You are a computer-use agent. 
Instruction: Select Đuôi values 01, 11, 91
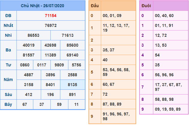tap(164, 25)
